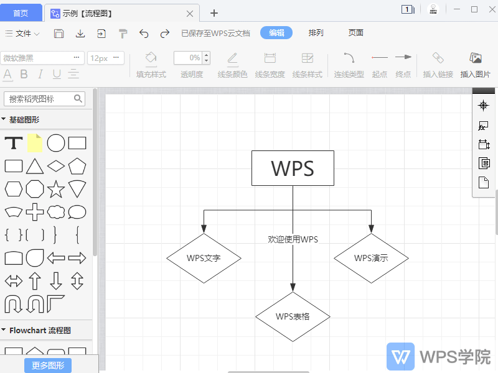This screenshot has height=373, width=498.
Task: Select the WPS rectangle node
Action: [293, 168]
